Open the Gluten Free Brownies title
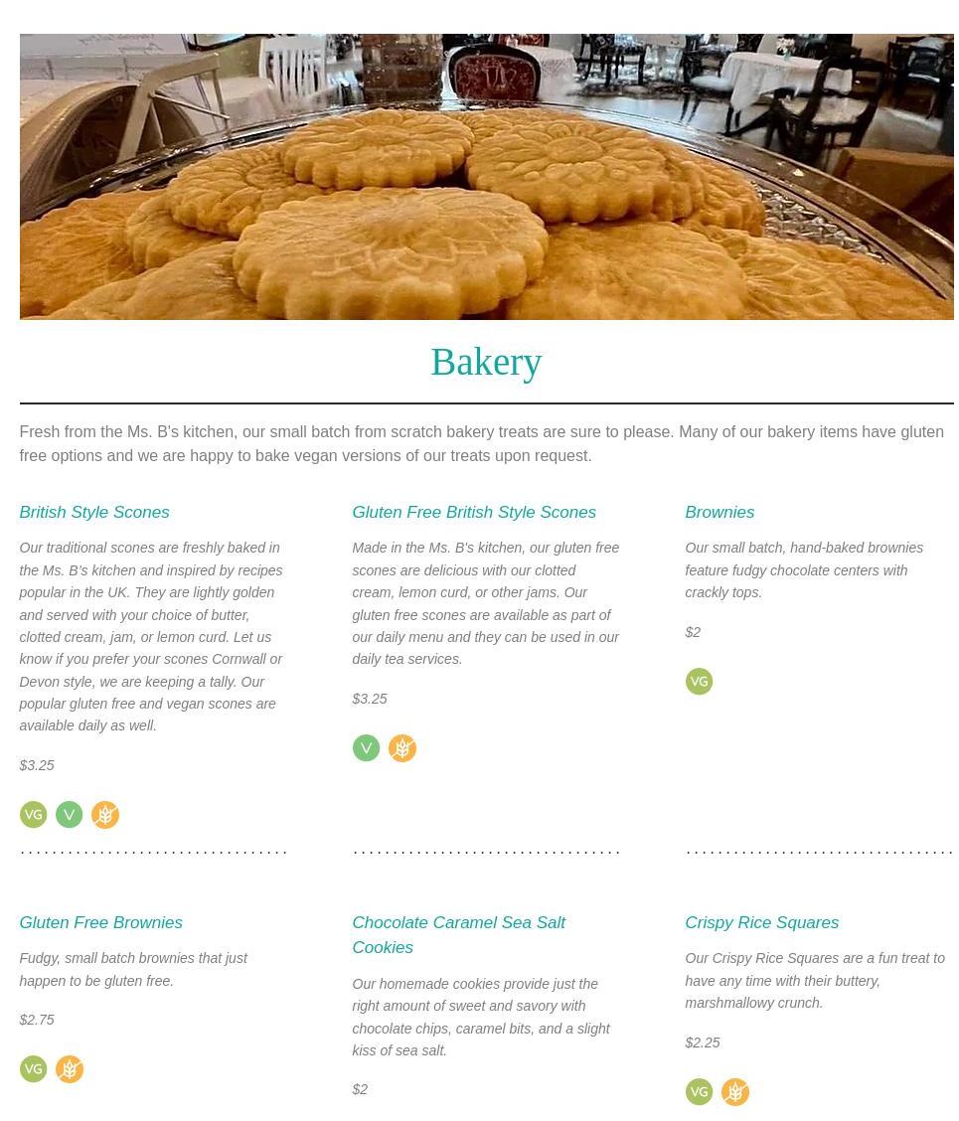Screen dimensions: 959x1121 (x=100, y=922)
